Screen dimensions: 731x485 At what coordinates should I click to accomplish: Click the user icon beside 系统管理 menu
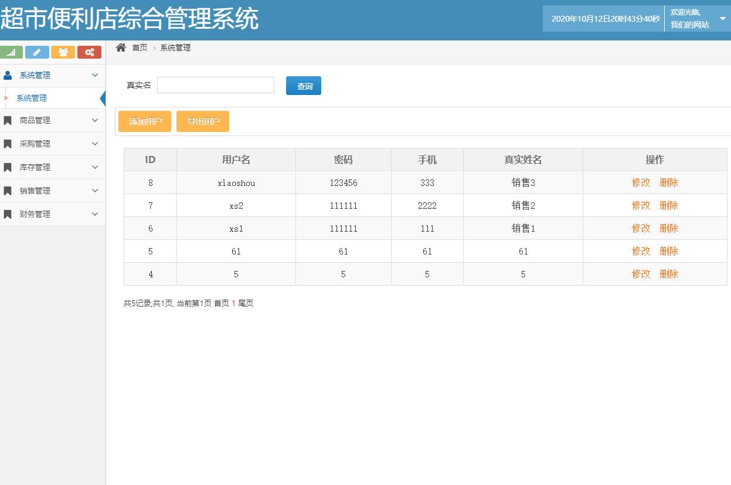[x=8, y=75]
